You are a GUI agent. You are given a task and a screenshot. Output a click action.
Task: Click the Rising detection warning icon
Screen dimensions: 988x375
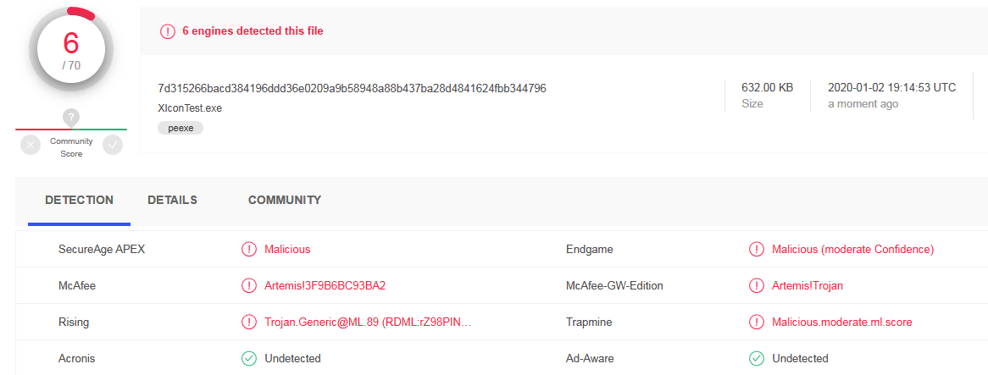click(x=249, y=323)
